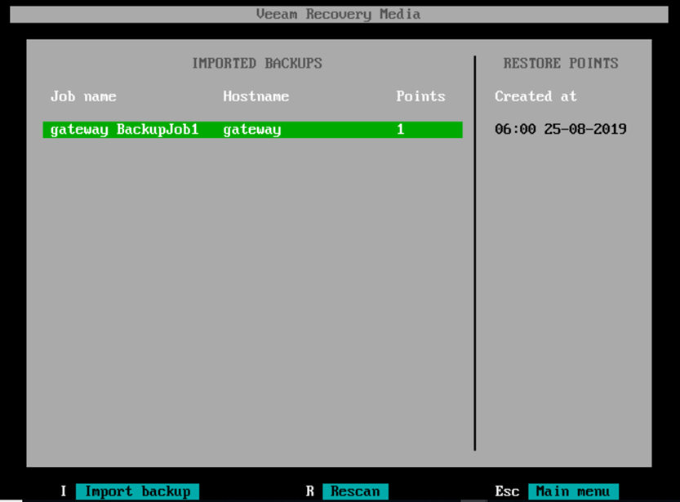Select the 06:00 25-08-2019 restore point
Image resolution: width=680 pixels, height=502 pixels.
[x=560, y=130]
